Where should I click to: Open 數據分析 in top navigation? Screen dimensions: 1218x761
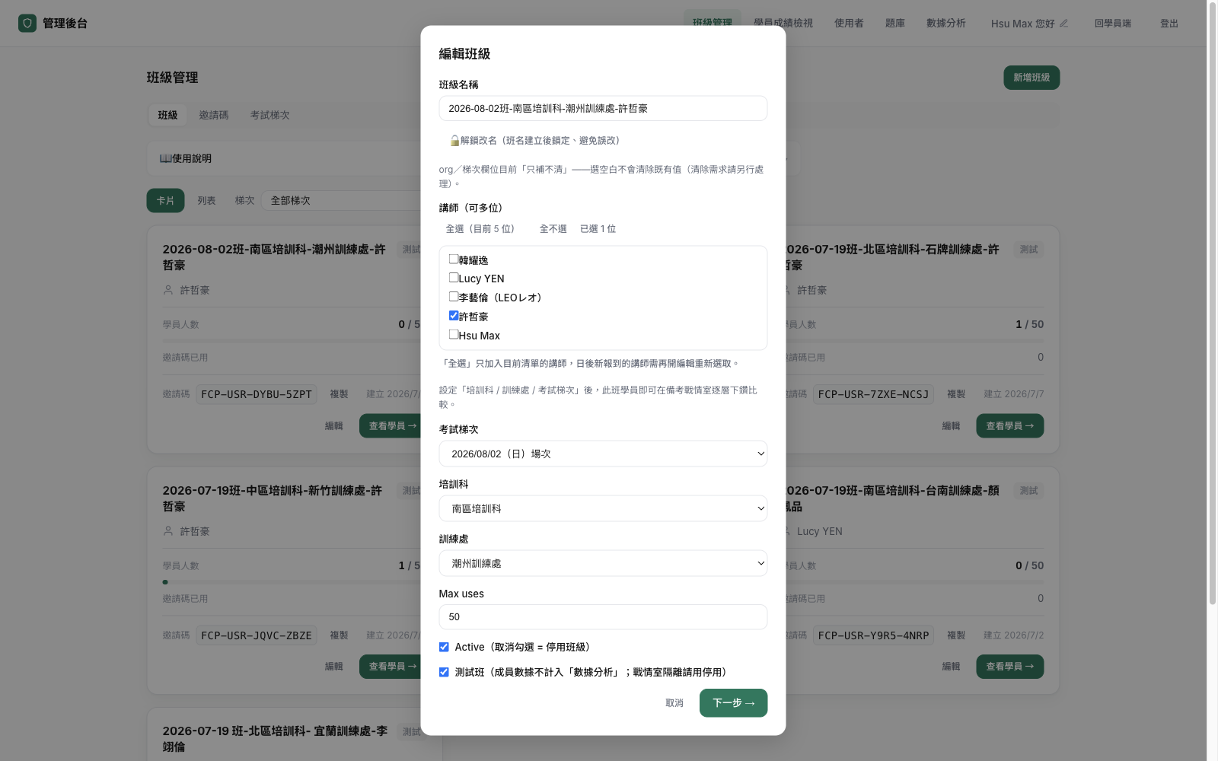[946, 24]
